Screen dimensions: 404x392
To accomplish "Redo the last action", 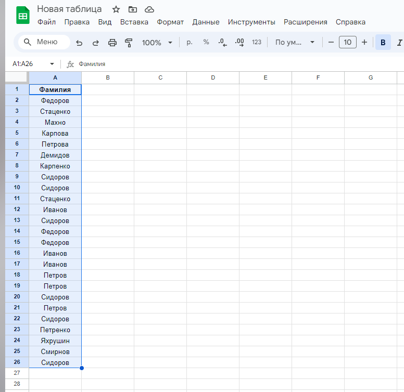I will tap(96, 43).
